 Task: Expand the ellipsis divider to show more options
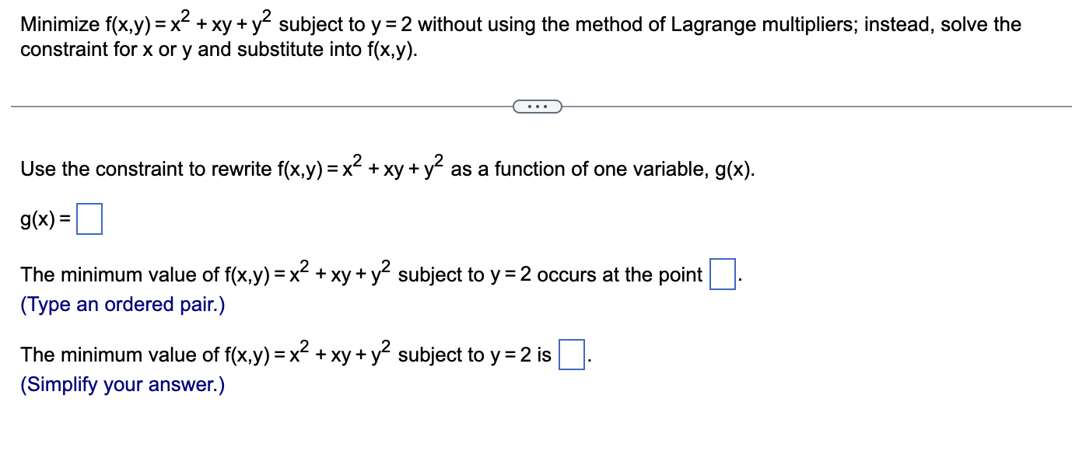tap(537, 107)
